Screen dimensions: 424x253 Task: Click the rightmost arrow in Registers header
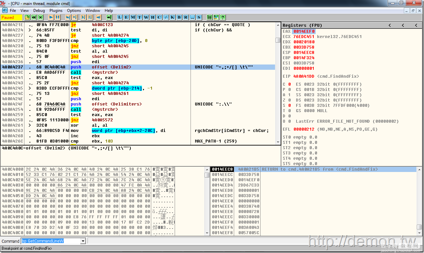pos(416,25)
